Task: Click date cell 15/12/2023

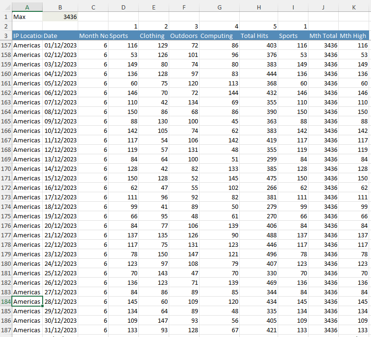Action: point(60,178)
